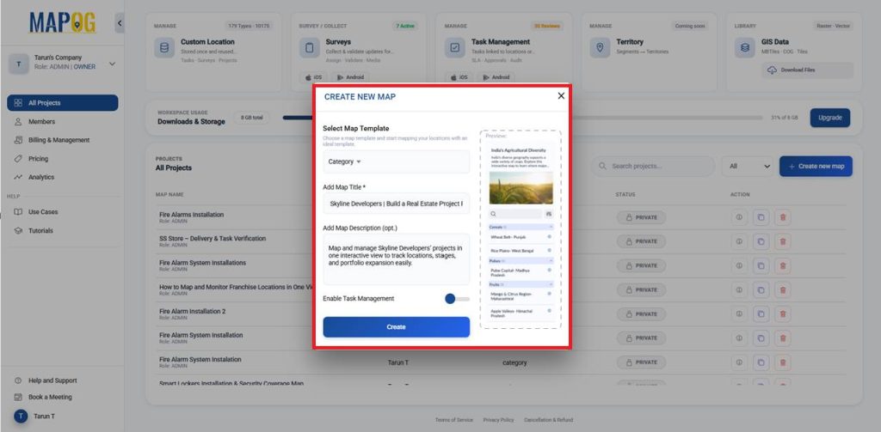
Task: Go to Billing & Management section
Action: click(59, 140)
